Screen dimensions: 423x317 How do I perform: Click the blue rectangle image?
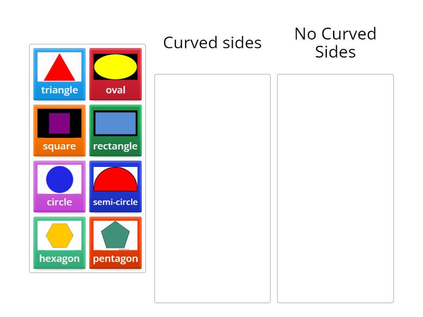coord(115,123)
